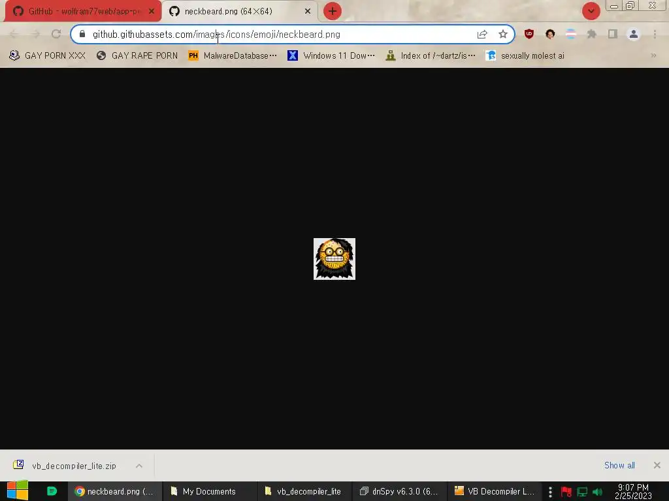The image size is (669, 501).
Task: Switch to VB Decompiler window in taskbar
Action: tap(495, 491)
